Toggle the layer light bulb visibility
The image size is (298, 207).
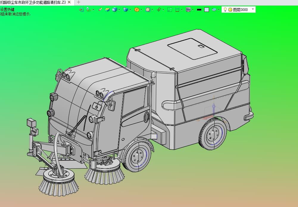pyautogui.click(x=225, y=10)
